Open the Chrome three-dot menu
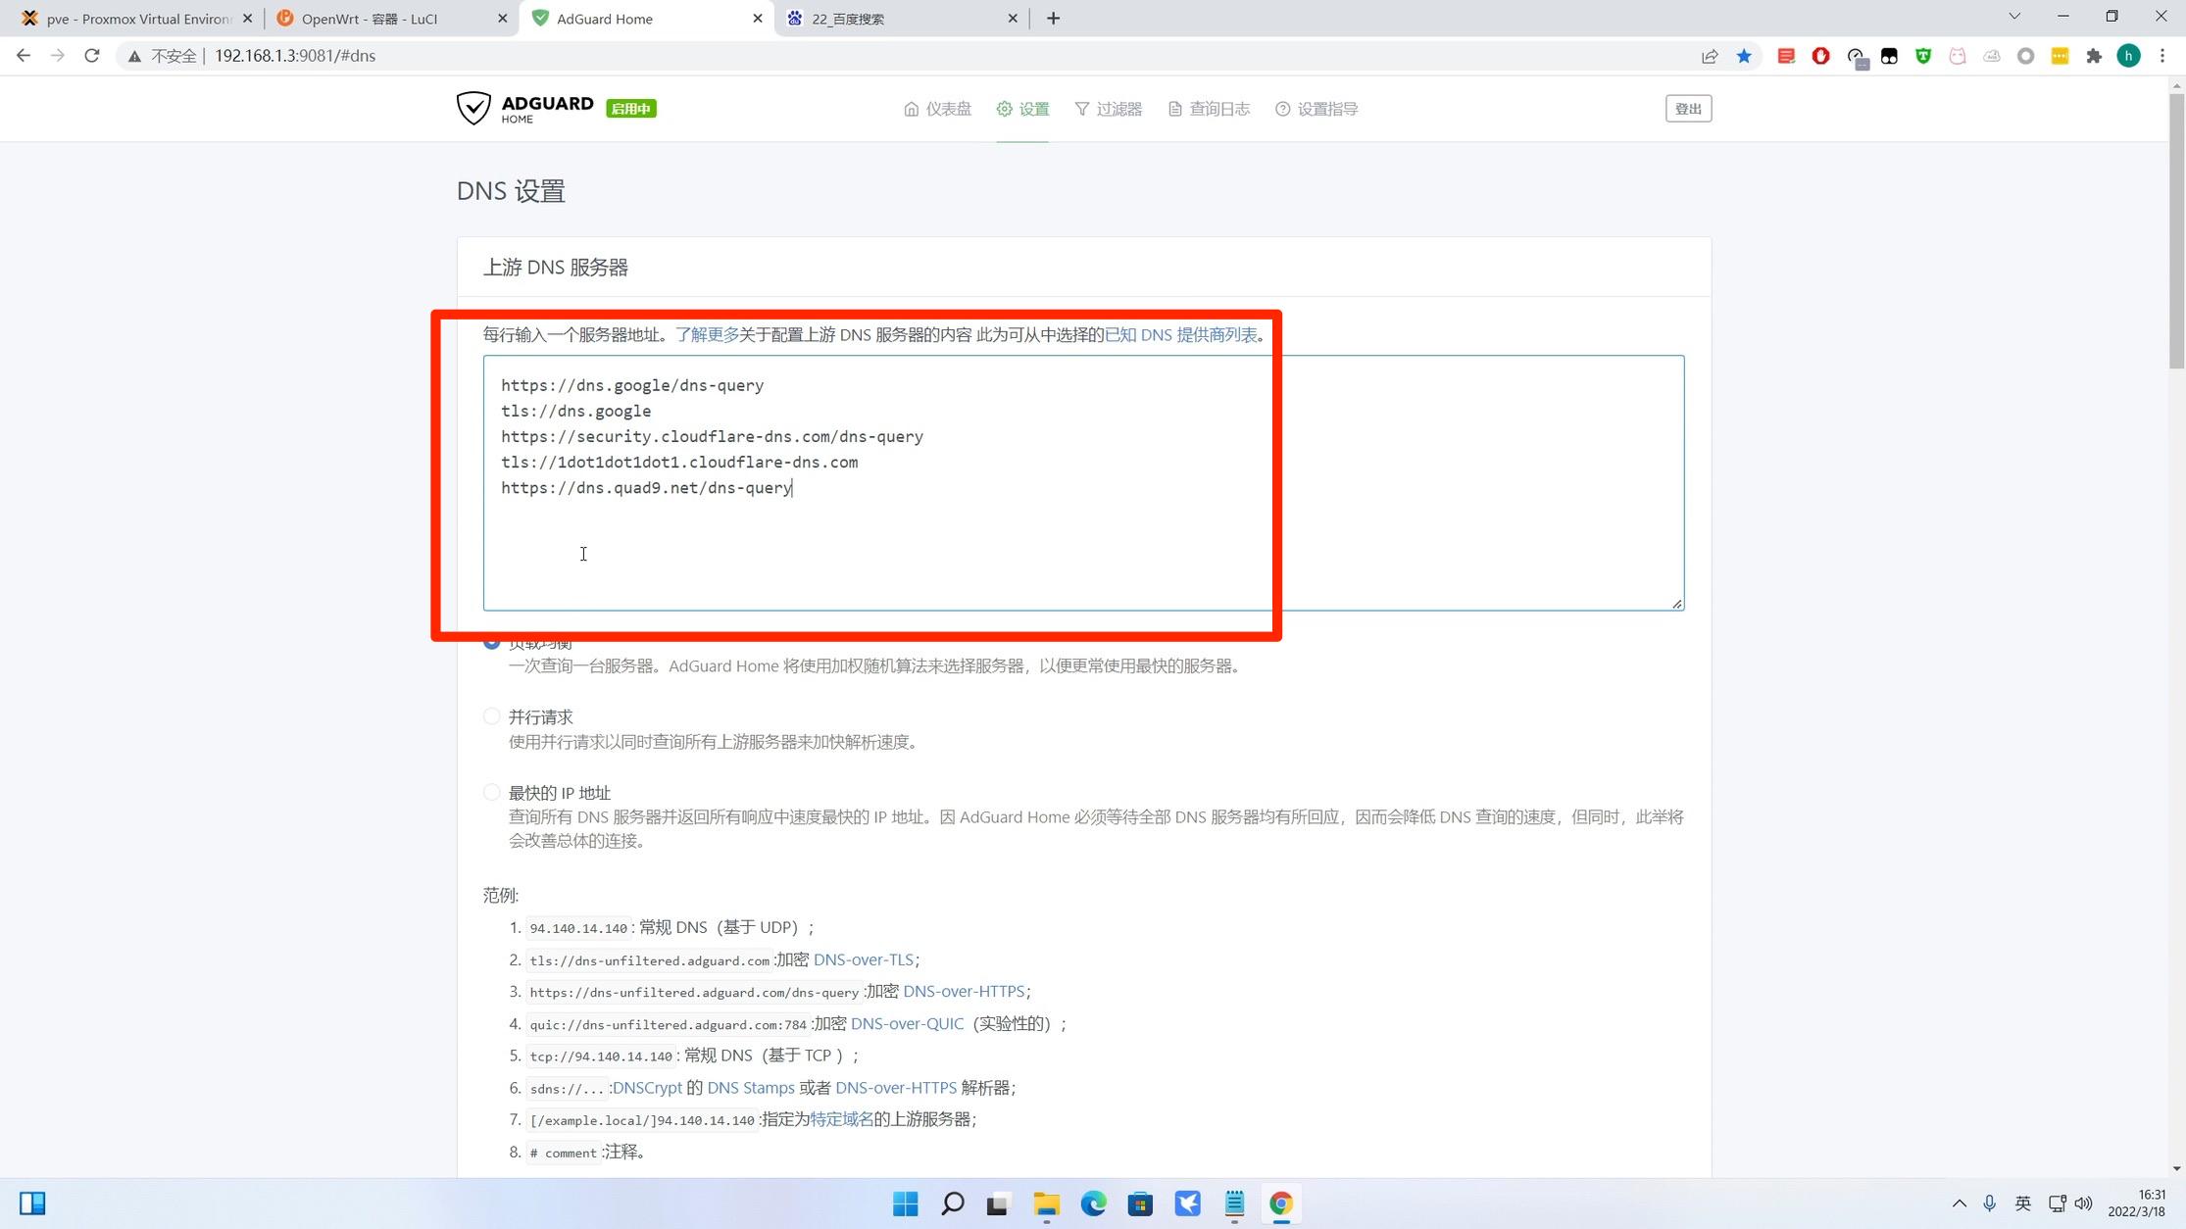This screenshot has height=1229, width=2186. pyautogui.click(x=2164, y=56)
